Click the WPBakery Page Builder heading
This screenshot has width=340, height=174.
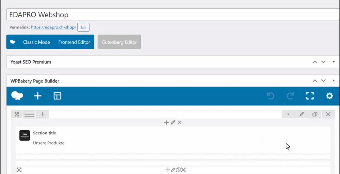[35, 81]
